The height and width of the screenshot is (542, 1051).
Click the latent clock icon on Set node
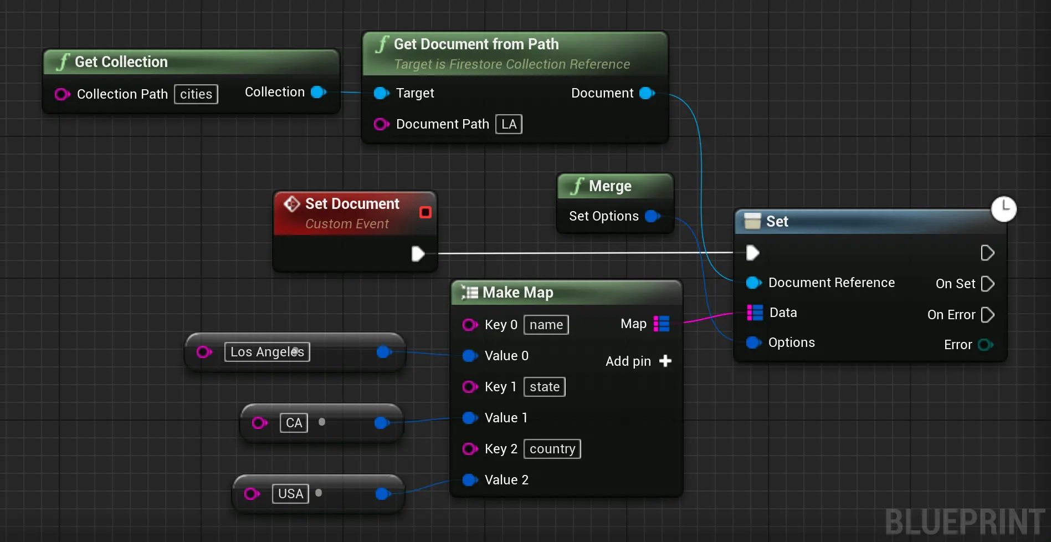coord(1003,209)
